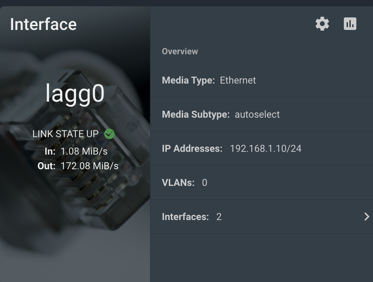
Task: Expand the Interfaces chevron arrow
Action: (x=367, y=217)
